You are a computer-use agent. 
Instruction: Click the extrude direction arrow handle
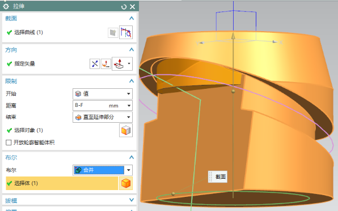click(233, 36)
